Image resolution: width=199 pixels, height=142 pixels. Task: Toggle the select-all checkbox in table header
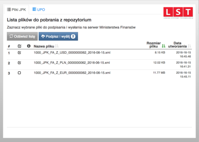(19, 46)
